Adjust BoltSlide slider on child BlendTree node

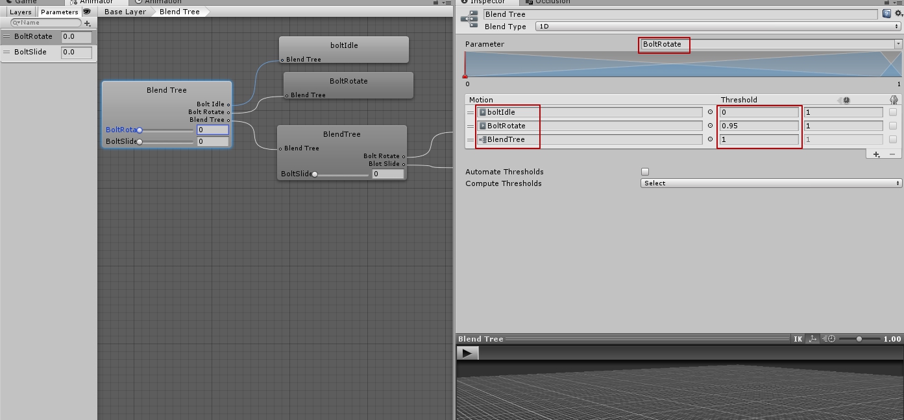coord(341,174)
